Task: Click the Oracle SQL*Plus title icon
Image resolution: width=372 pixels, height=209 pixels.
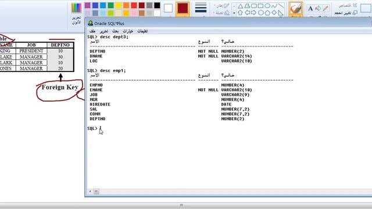Action: click(x=90, y=23)
